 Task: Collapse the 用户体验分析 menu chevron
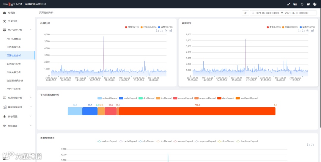31,30
